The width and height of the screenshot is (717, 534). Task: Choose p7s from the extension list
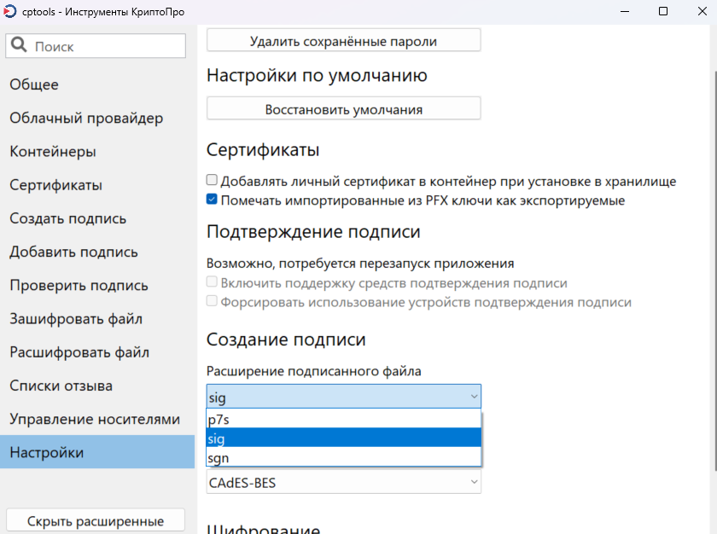point(343,419)
